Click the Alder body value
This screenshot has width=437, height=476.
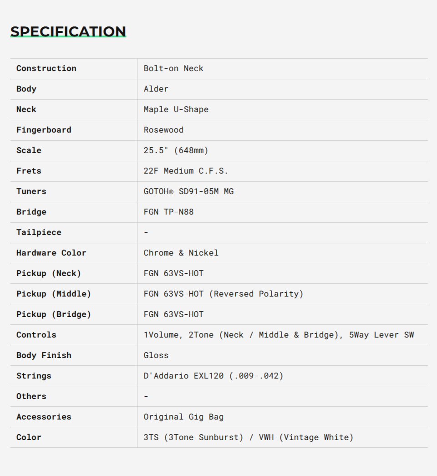(x=156, y=89)
